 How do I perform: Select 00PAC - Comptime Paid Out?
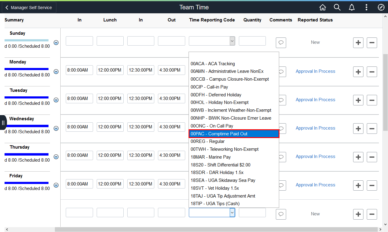coord(234,134)
